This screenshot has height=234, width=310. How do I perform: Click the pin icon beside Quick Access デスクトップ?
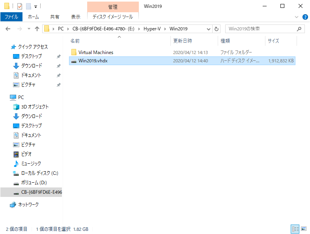(x=58, y=56)
